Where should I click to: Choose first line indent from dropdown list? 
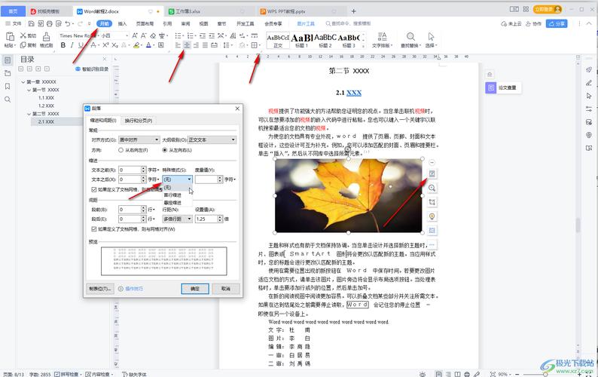click(x=172, y=195)
